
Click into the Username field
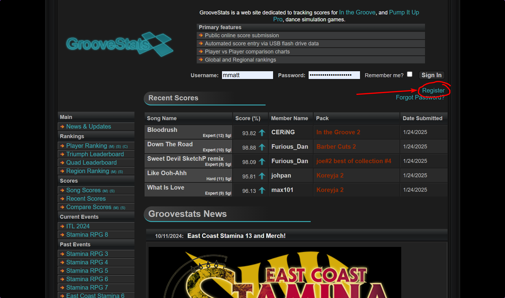click(247, 75)
